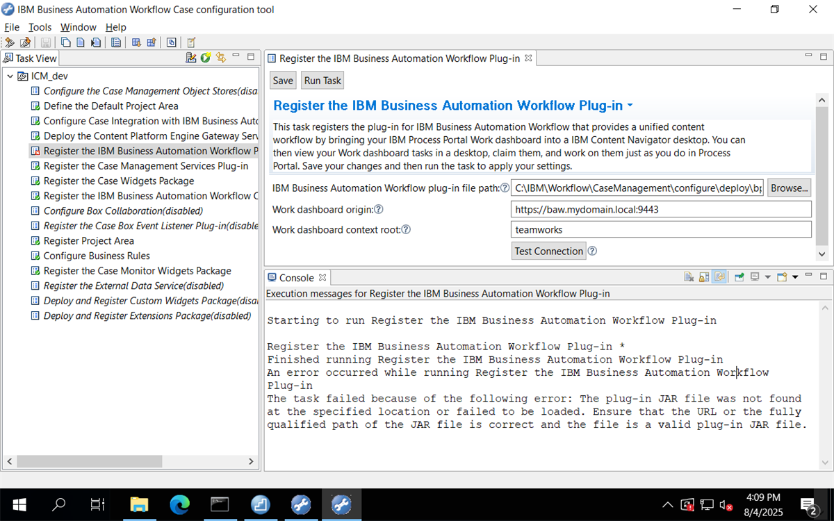Screen dimensions: 834x521
Task: Click the notepad with pencil toolbar icon
Action: pyautogui.click(x=191, y=42)
